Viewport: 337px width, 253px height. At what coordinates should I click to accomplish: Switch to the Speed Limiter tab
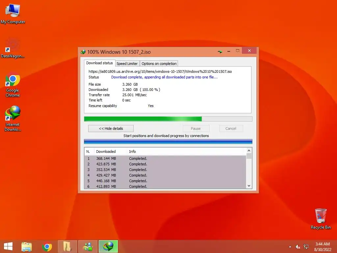pyautogui.click(x=127, y=64)
